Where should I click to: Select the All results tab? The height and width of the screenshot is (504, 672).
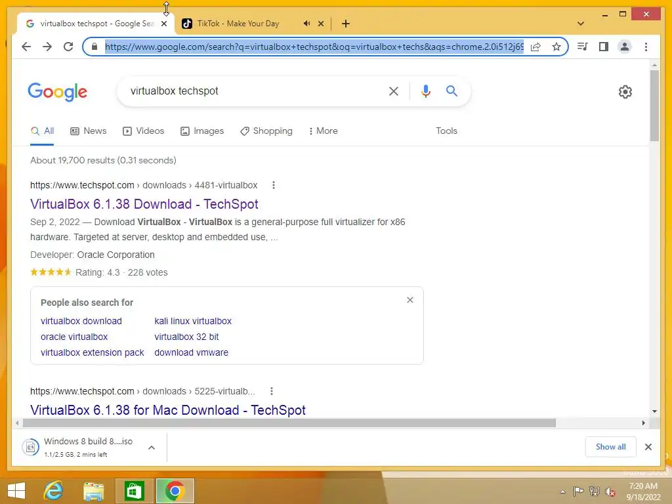coord(42,131)
